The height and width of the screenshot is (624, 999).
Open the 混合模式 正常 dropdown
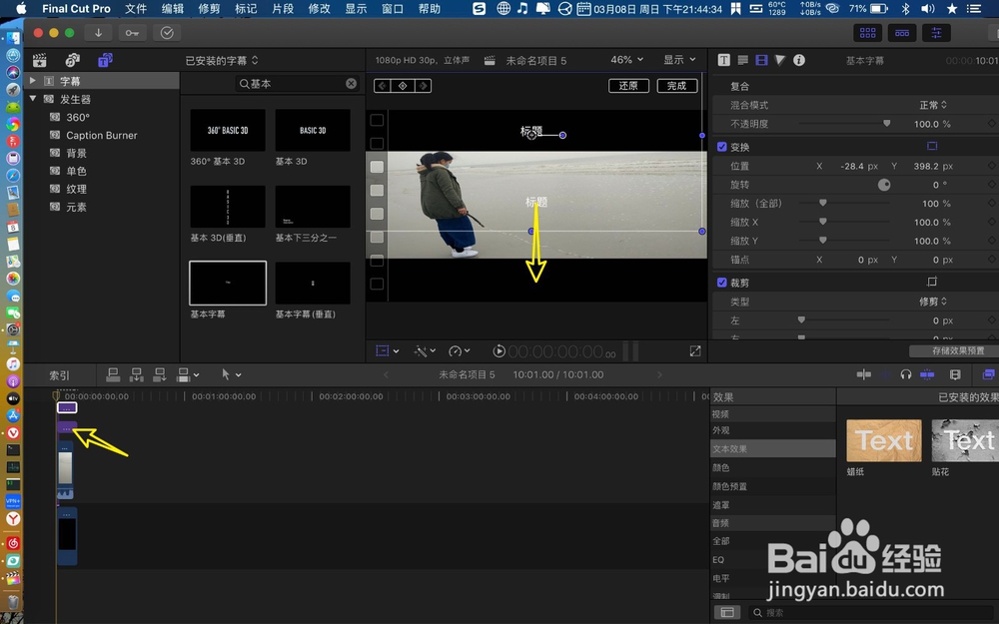tap(933, 105)
